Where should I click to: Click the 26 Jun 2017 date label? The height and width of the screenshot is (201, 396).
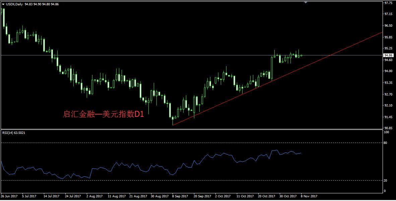pos(9,196)
